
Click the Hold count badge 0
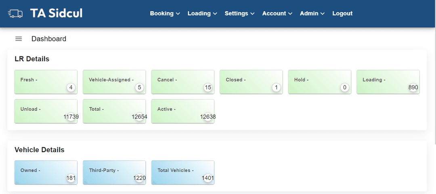tap(345, 87)
